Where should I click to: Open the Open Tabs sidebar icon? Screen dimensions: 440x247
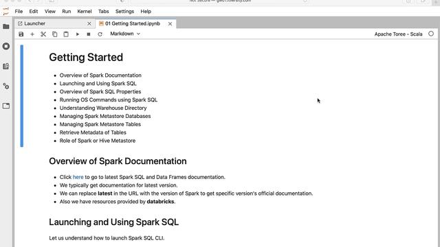pyautogui.click(x=6, y=106)
